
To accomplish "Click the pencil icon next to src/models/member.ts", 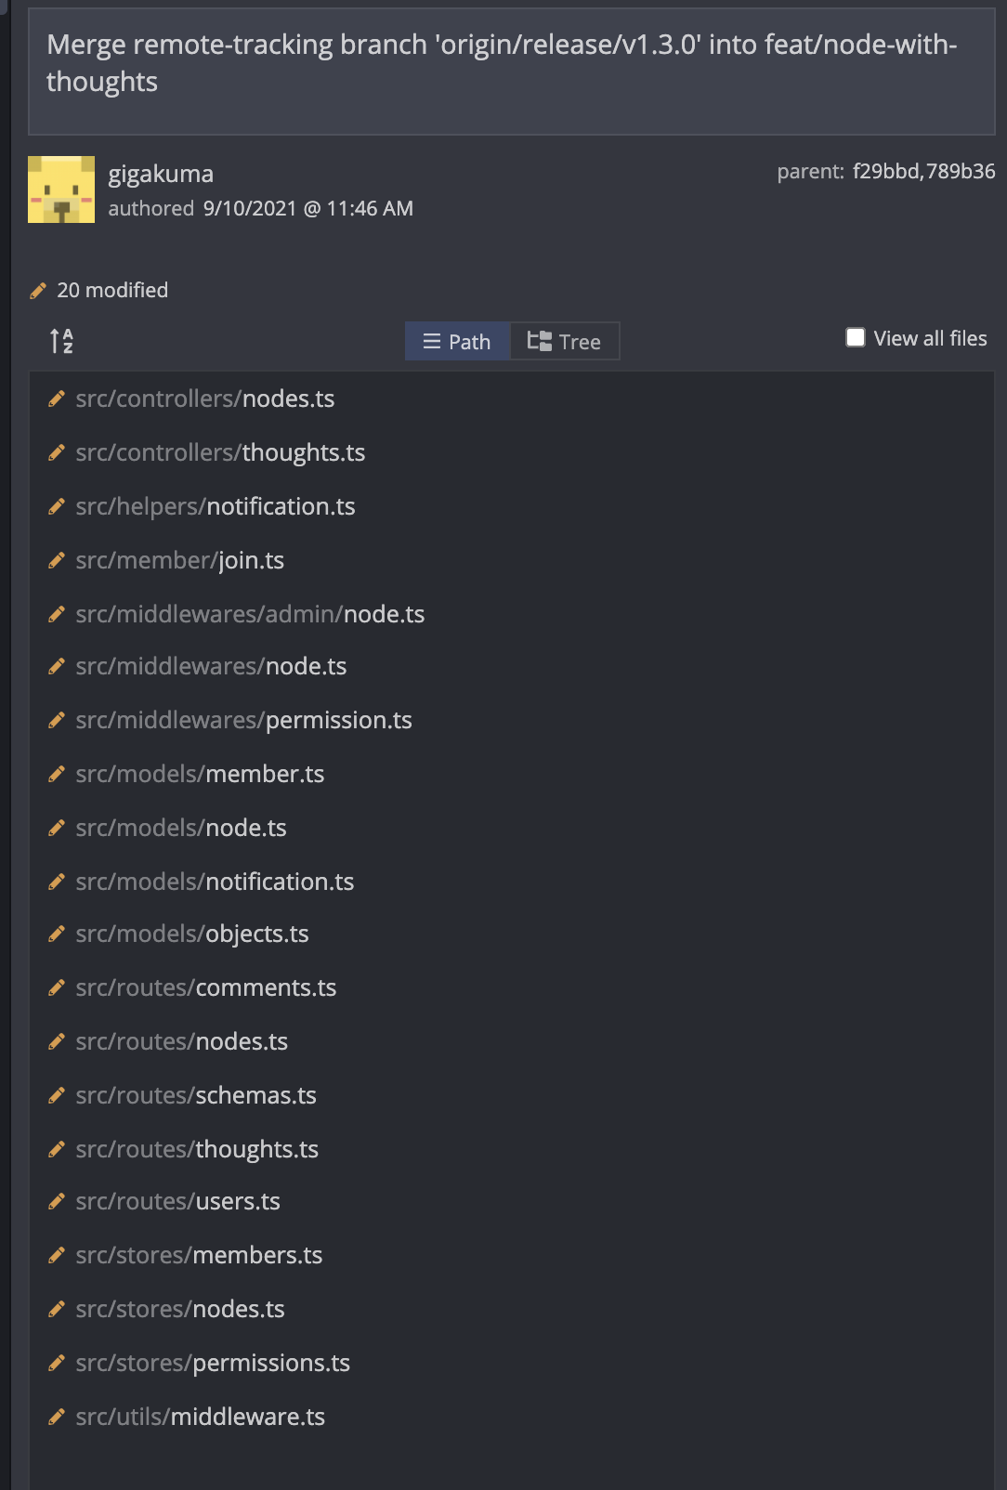I will coord(57,774).
